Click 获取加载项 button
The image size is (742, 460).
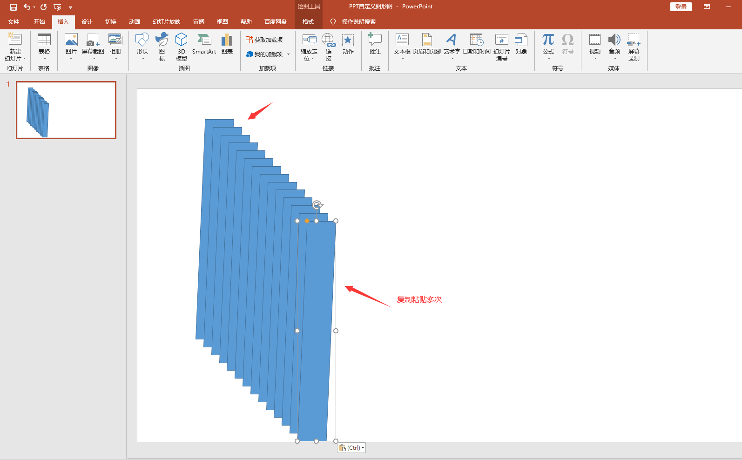[264, 40]
